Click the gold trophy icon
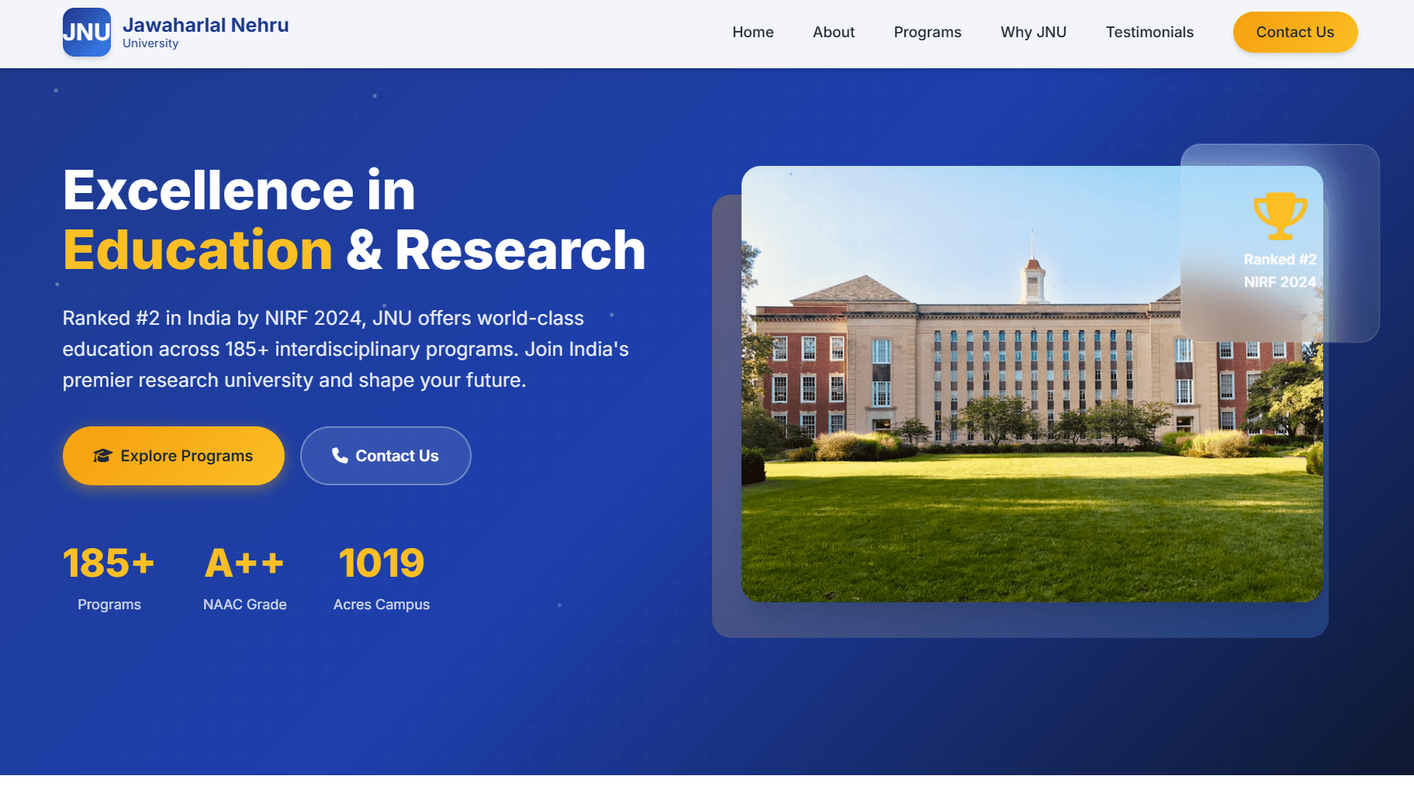The height and width of the screenshot is (800, 1414). pyautogui.click(x=1280, y=216)
